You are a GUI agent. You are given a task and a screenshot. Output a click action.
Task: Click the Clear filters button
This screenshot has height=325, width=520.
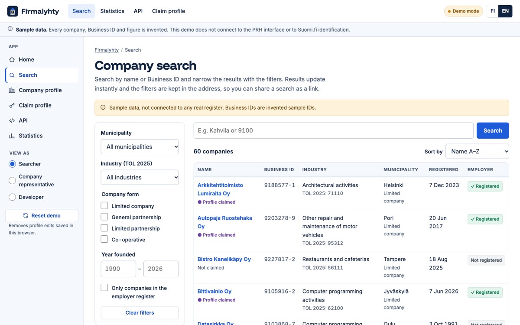click(140, 312)
